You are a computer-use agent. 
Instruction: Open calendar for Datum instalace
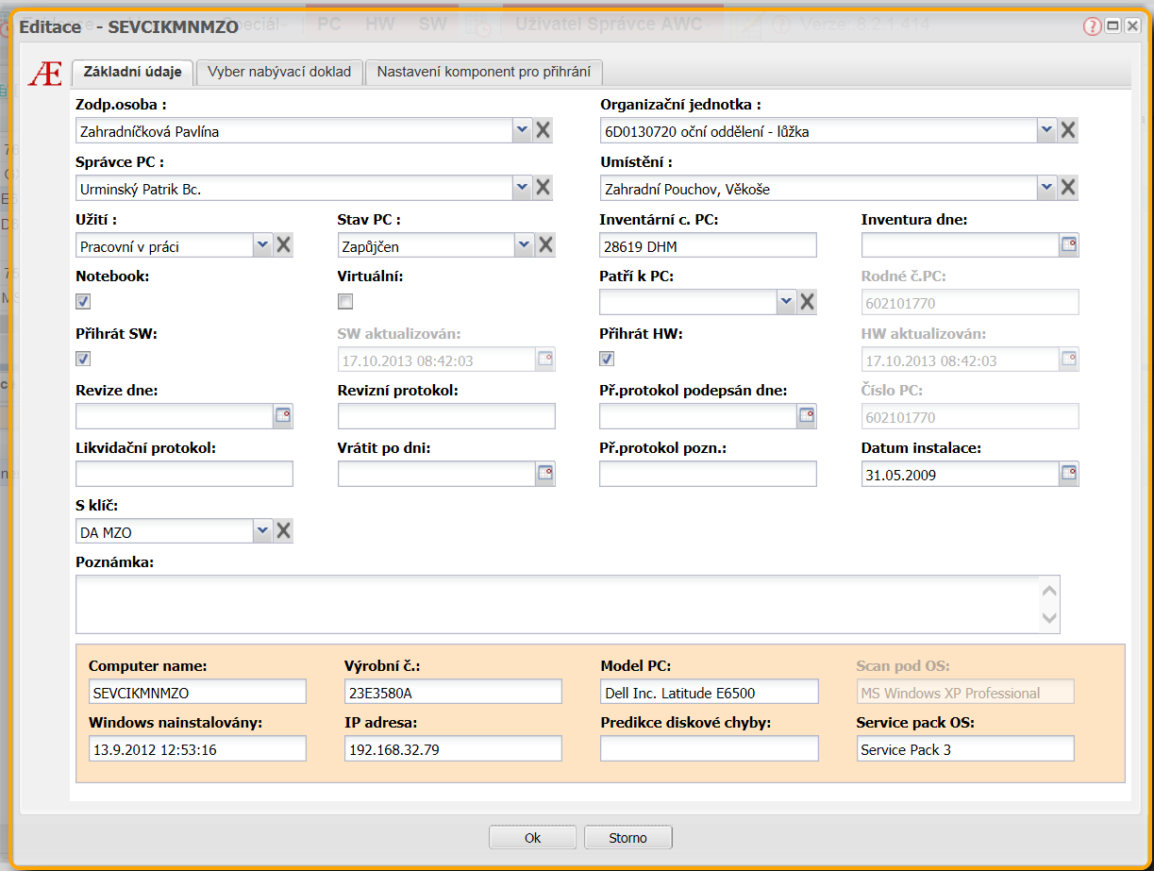click(1068, 474)
